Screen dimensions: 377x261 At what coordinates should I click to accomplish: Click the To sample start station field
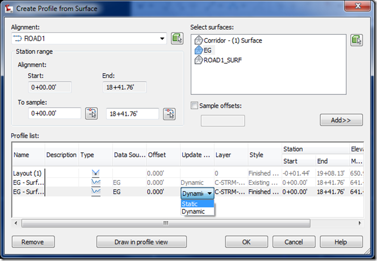(55, 113)
